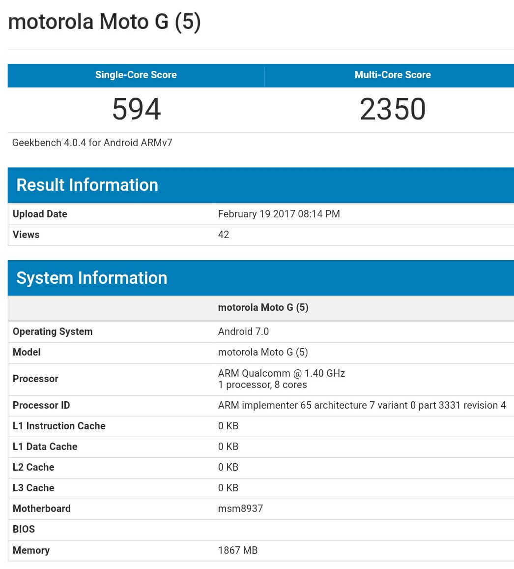Viewport: 514px width, 569px height.
Task: Click the Model row label
Action: (x=27, y=352)
